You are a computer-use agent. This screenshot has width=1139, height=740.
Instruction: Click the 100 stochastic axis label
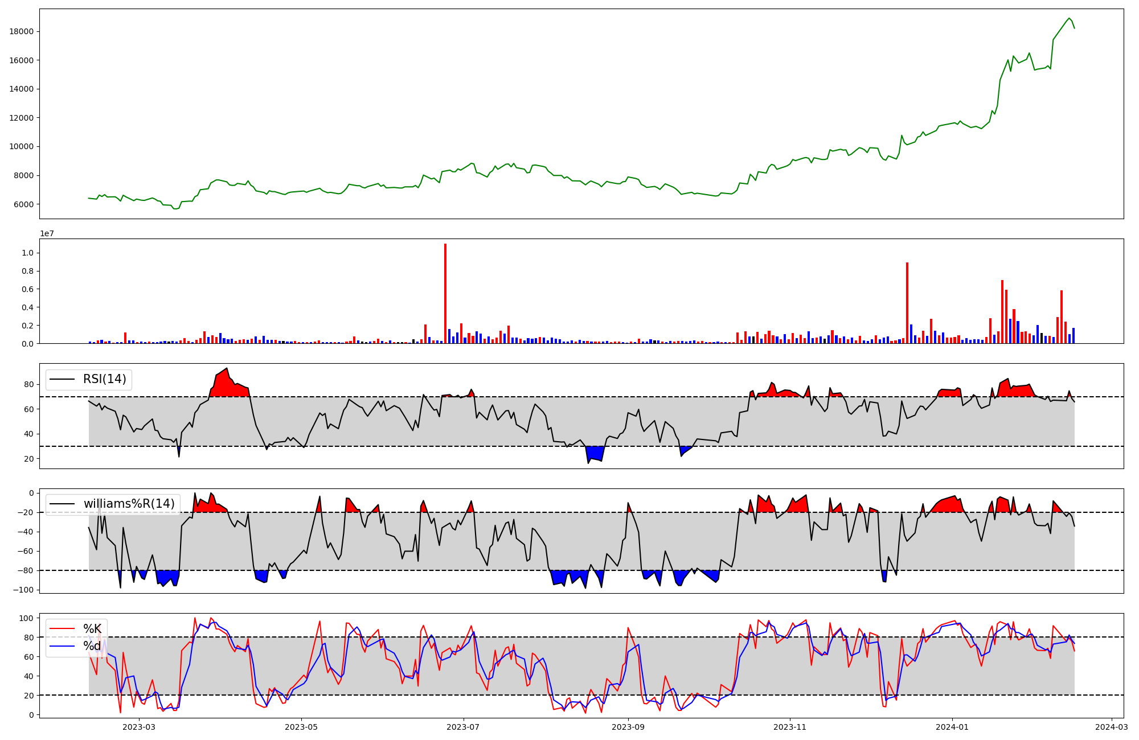tap(26, 618)
